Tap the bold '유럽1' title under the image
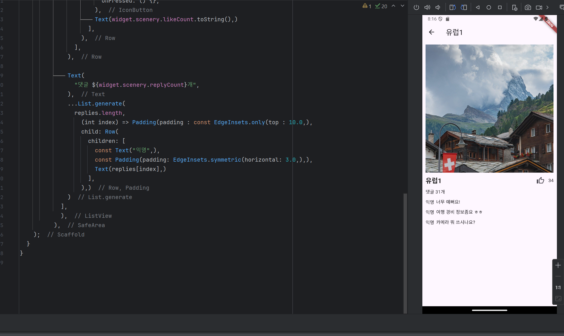Image resolution: width=564 pixels, height=336 pixels. [433, 181]
